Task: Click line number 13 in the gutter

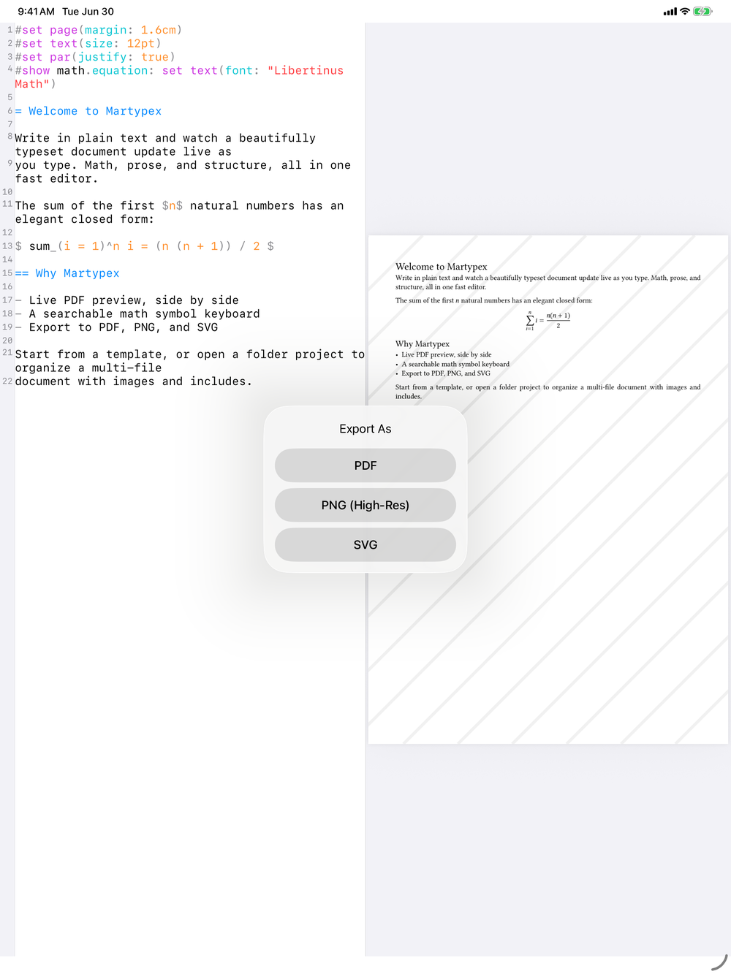Action: pyautogui.click(x=7, y=246)
